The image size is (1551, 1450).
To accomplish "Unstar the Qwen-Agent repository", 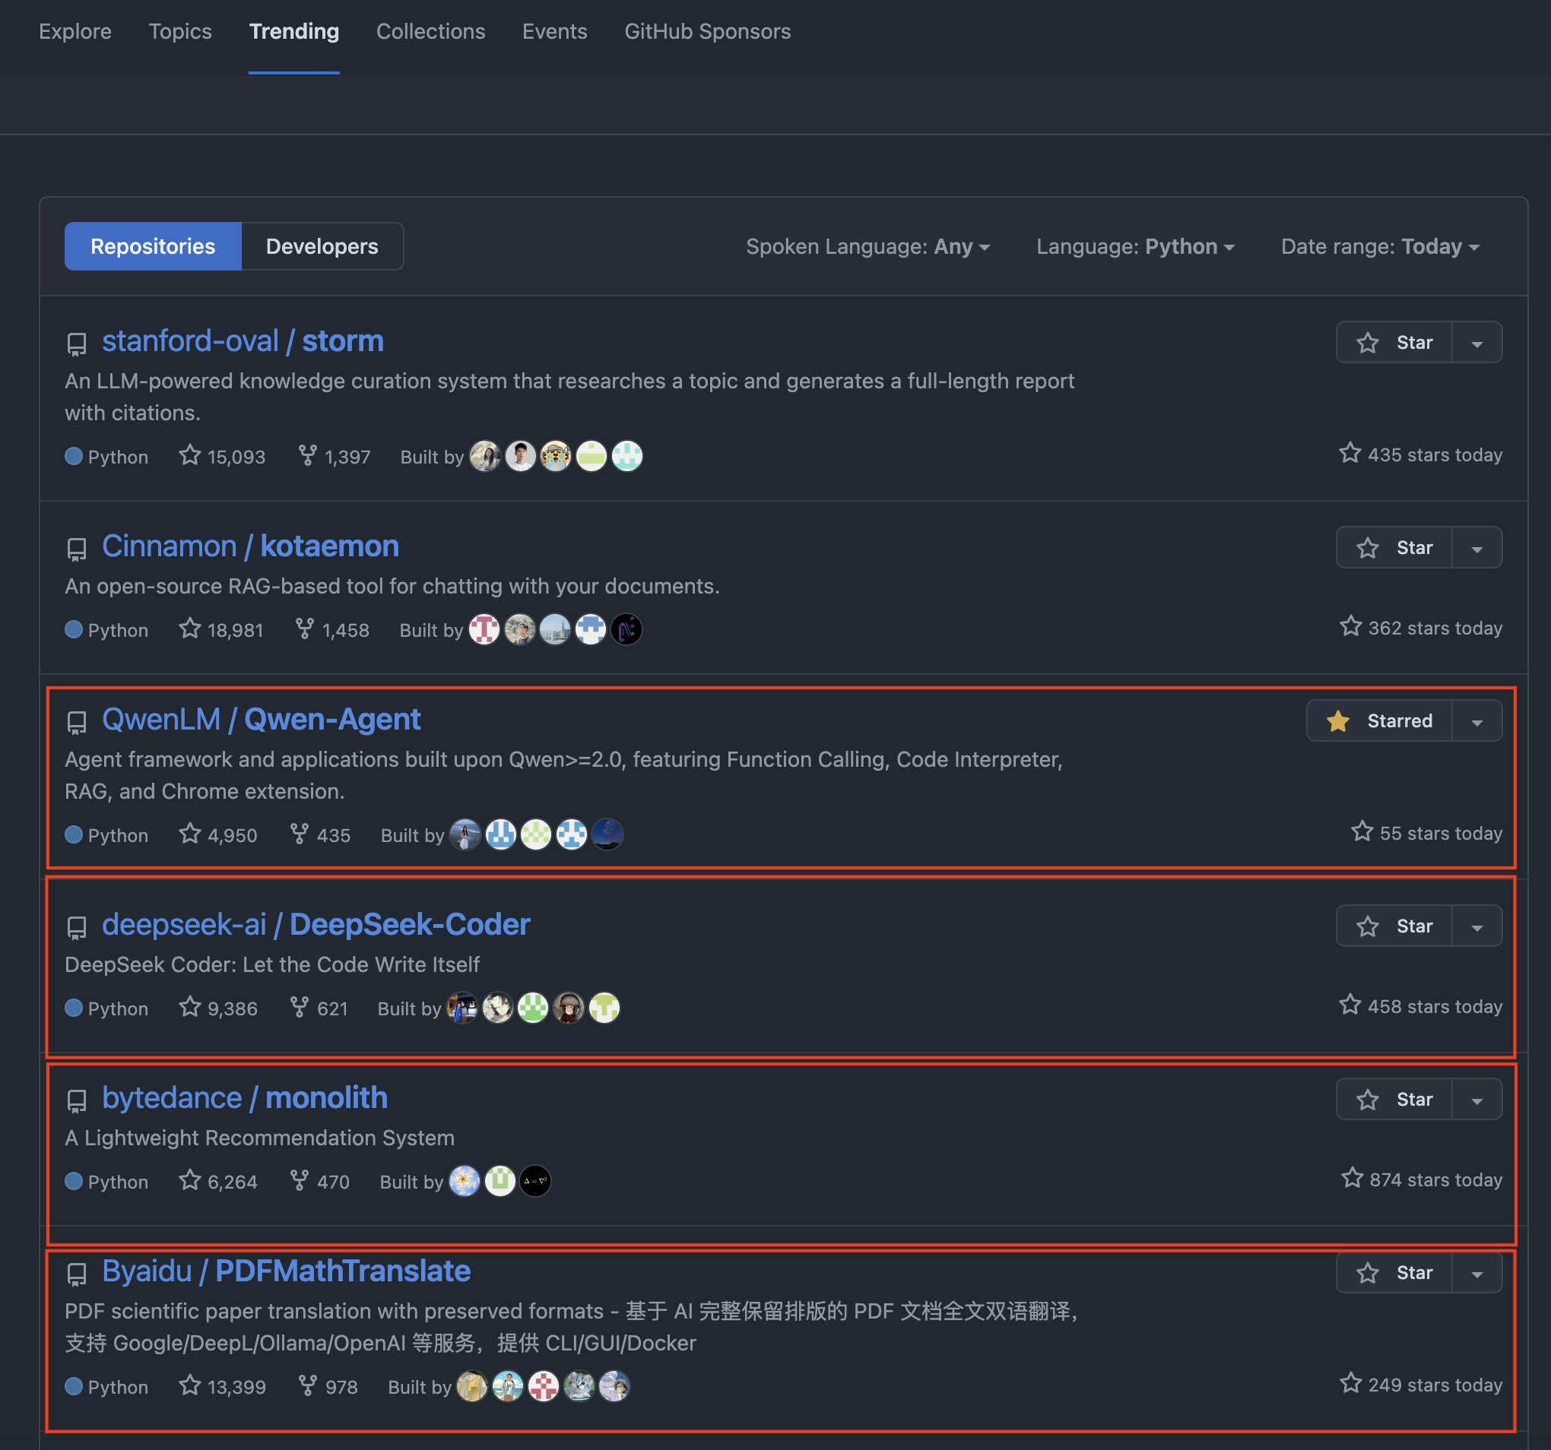I will 1379,720.
